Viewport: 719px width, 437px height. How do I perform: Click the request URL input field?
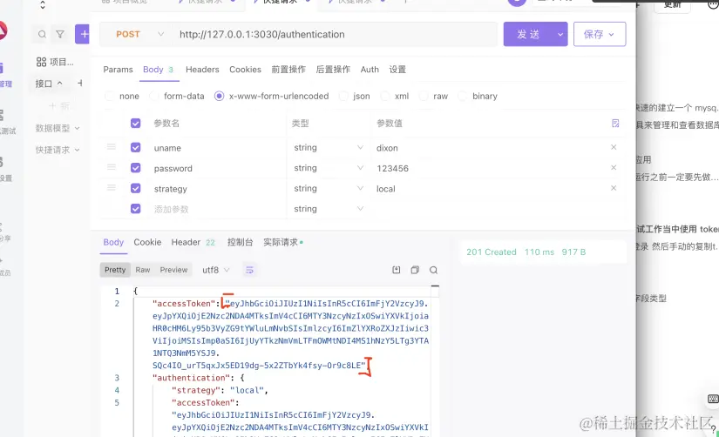point(334,34)
